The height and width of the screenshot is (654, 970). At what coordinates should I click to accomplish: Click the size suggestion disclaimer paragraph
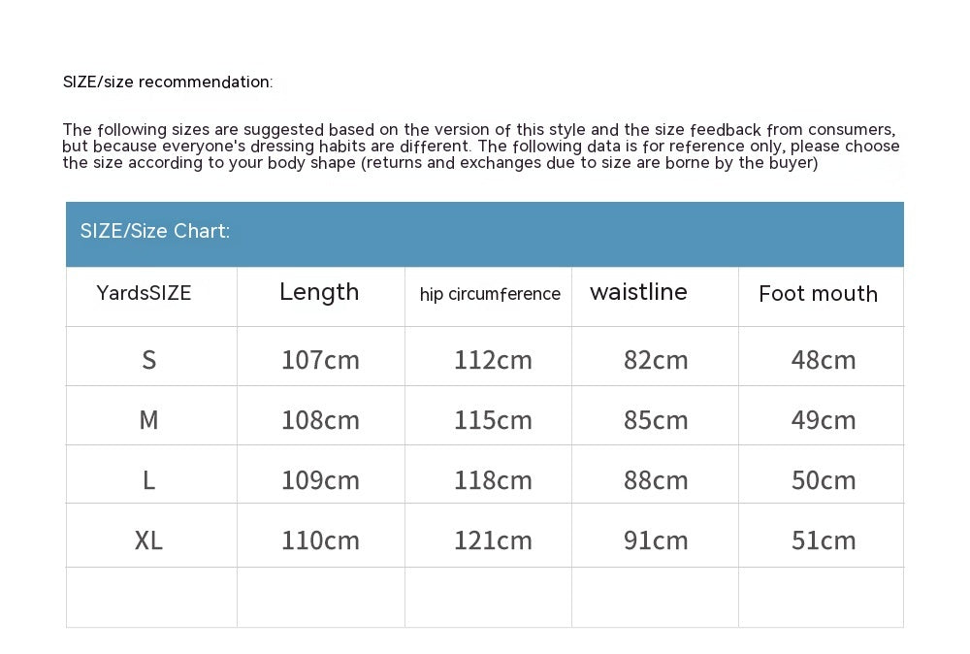[480, 147]
